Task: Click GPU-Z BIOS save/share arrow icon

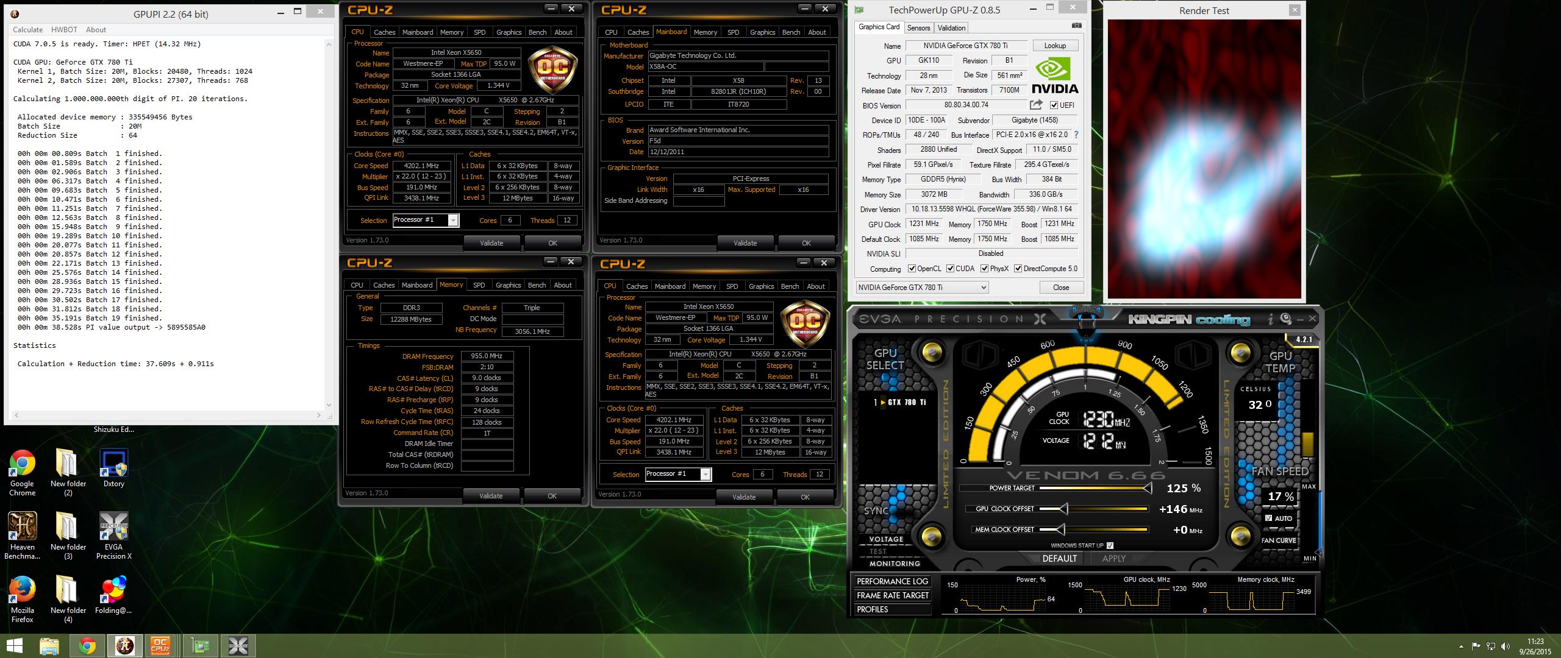Action: [x=1036, y=105]
